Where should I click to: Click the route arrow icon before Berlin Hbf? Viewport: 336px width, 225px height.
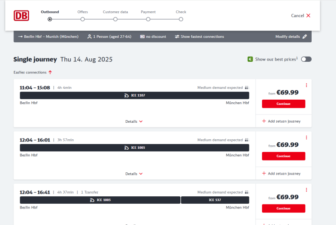[20, 37]
